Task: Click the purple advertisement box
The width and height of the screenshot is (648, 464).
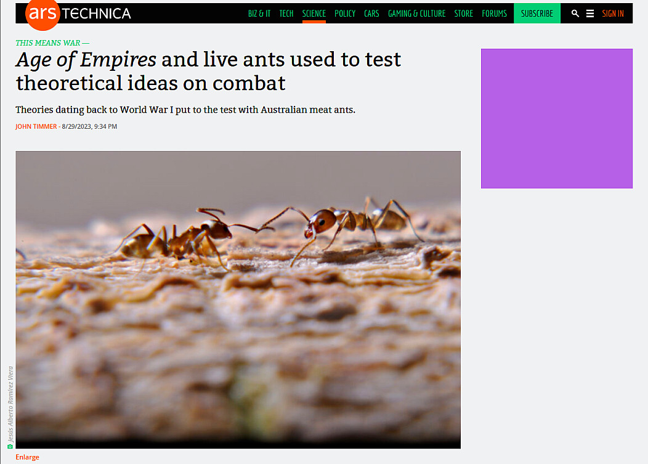Action: [x=556, y=118]
